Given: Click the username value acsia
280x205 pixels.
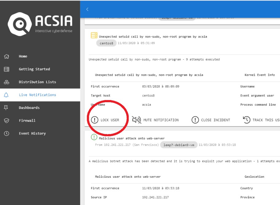Looking at the screenshot, I should tap(147, 105).
